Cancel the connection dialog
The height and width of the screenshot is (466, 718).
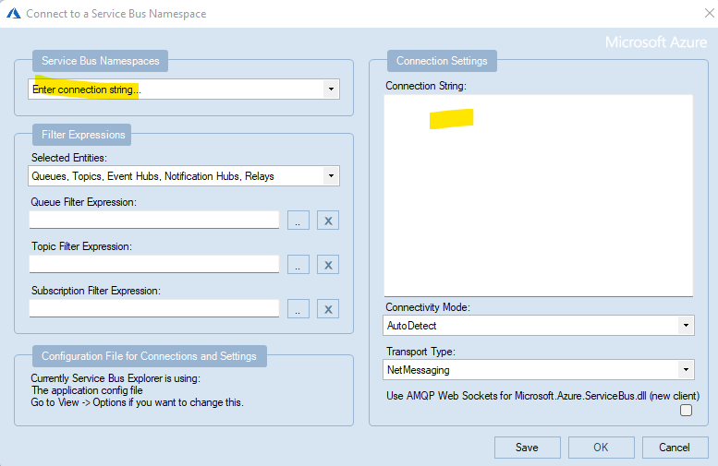(x=675, y=448)
